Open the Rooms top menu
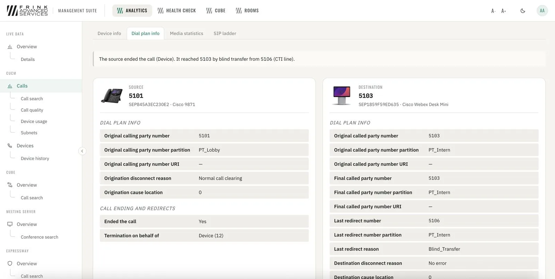The width and height of the screenshot is (555, 279). pos(247,10)
